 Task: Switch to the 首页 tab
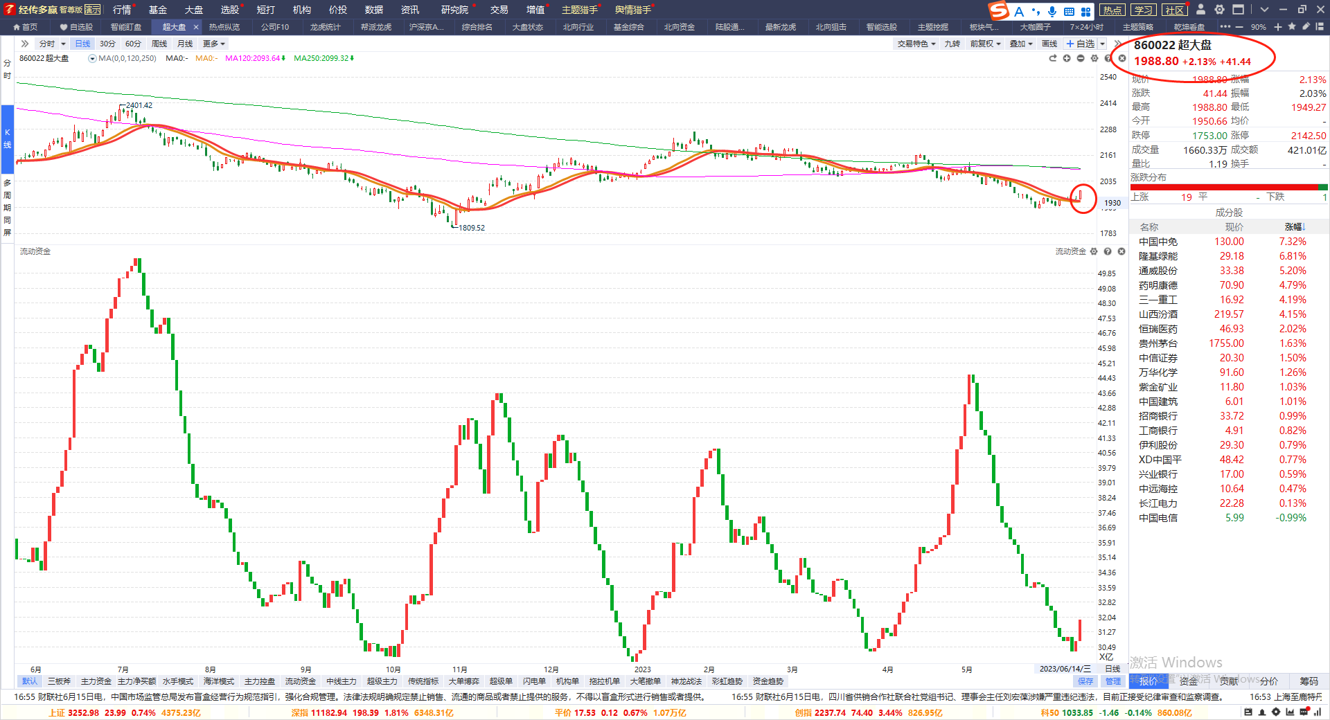click(x=26, y=27)
